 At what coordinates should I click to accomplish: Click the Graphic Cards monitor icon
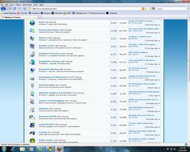point(32,46)
